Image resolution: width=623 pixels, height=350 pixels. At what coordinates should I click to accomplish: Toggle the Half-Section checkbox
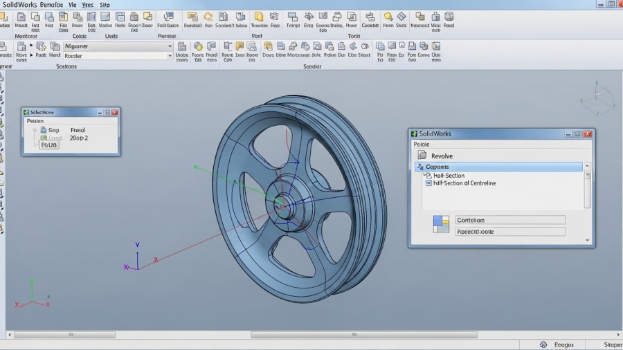pyautogui.click(x=428, y=176)
